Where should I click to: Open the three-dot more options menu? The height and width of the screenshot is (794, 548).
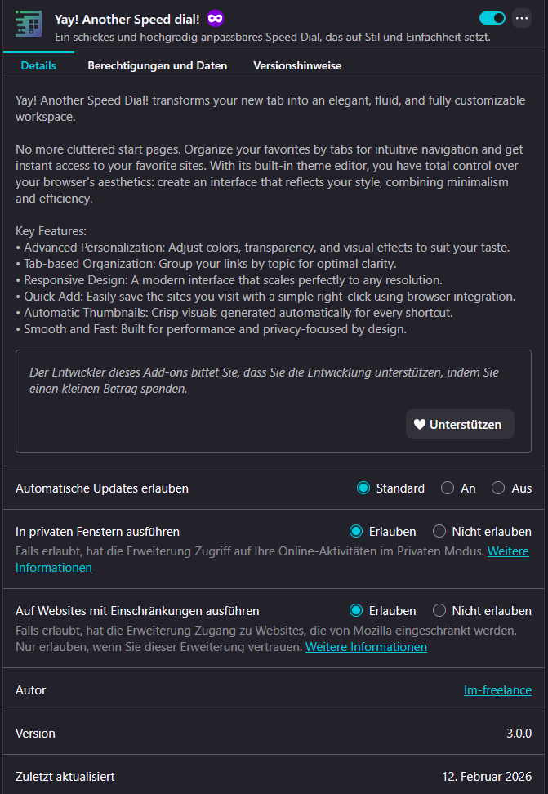click(521, 18)
